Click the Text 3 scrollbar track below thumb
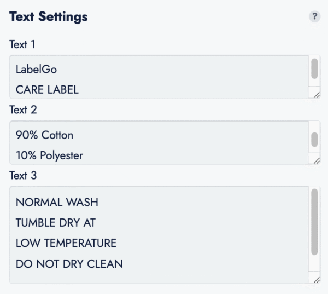 coord(314,264)
